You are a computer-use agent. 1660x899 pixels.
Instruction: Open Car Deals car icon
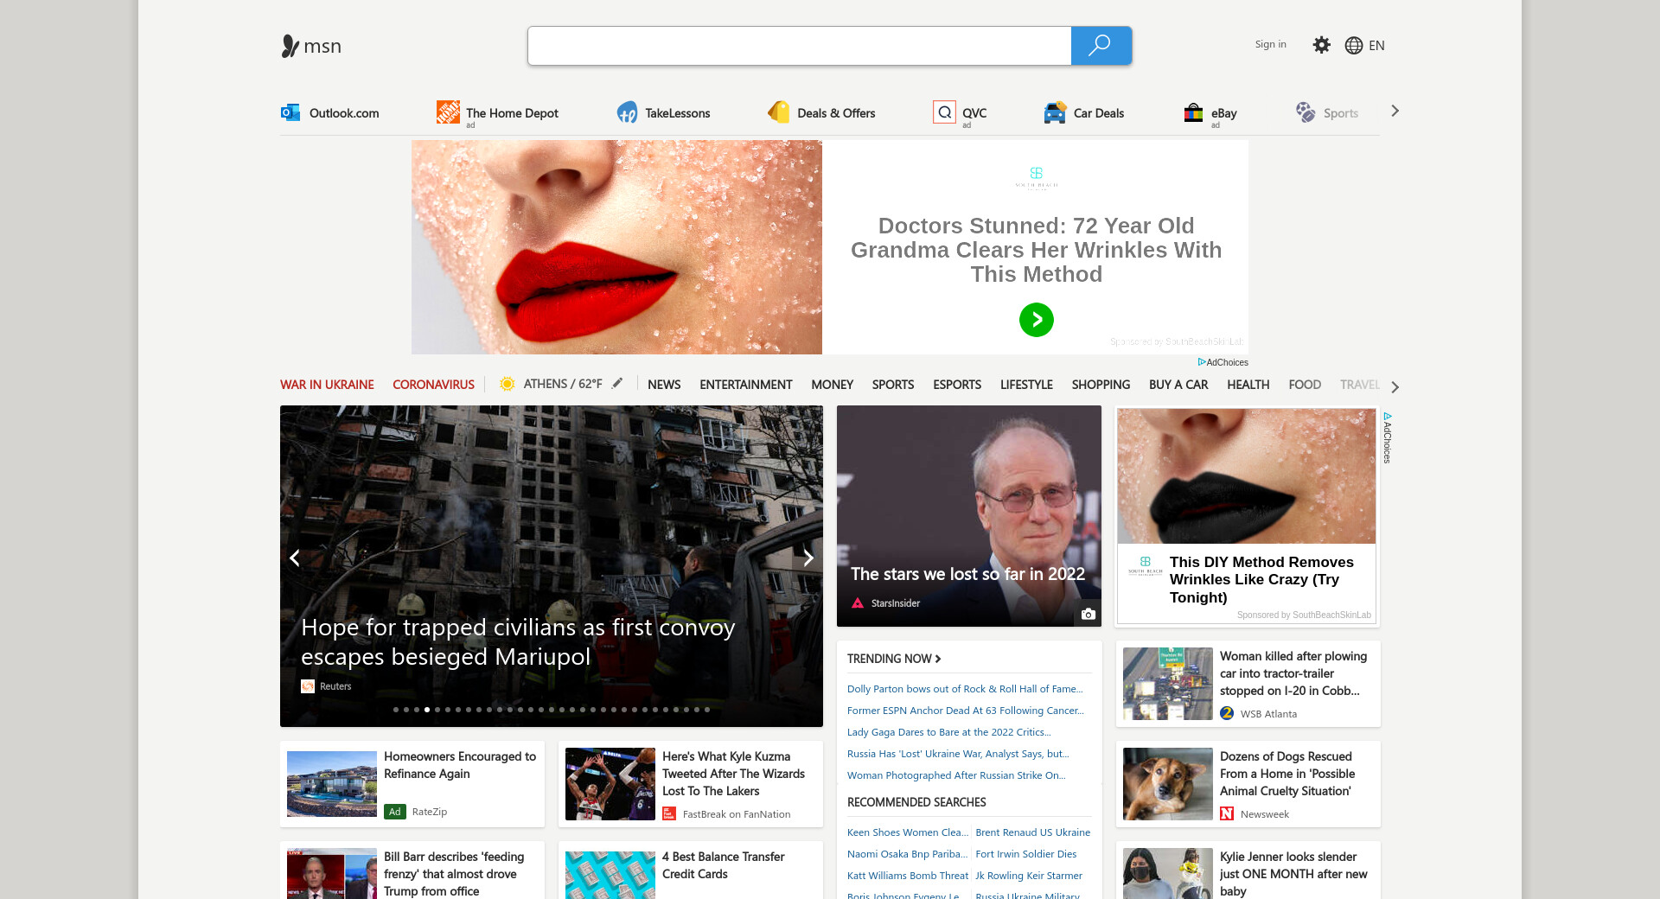[1055, 112]
